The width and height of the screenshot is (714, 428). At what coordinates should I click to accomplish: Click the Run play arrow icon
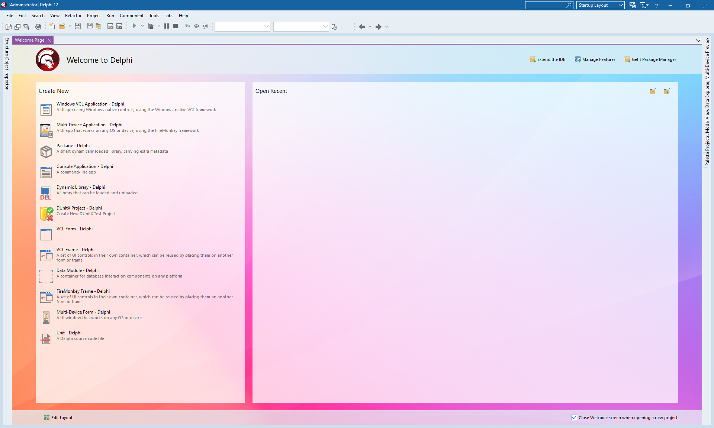[134, 26]
